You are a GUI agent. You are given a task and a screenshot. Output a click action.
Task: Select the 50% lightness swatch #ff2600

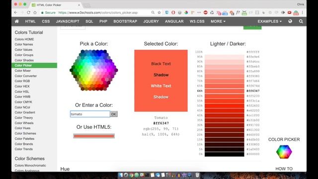click(224, 106)
